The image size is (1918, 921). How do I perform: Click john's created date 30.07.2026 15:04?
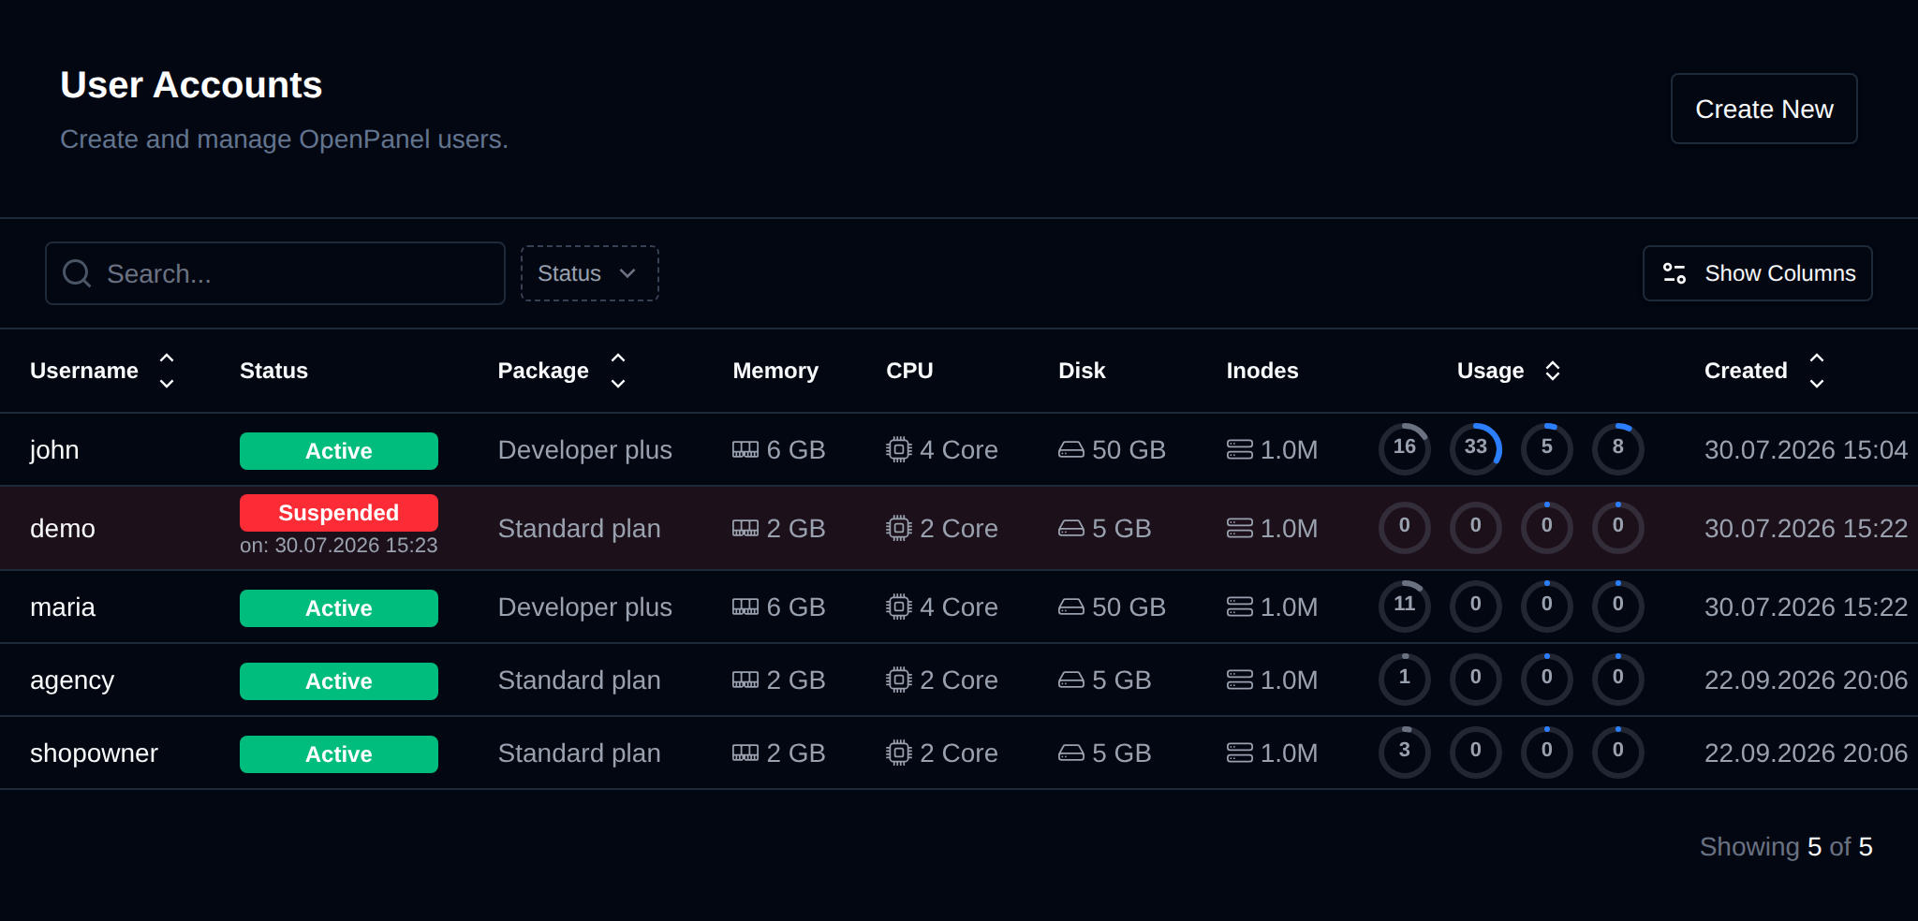click(x=1806, y=450)
